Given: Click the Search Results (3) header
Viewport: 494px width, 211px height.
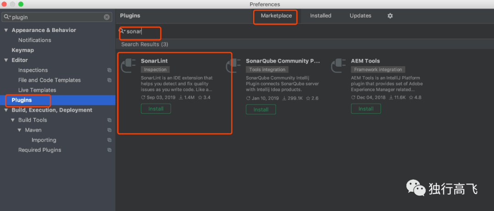Looking at the screenshot, I should (145, 44).
